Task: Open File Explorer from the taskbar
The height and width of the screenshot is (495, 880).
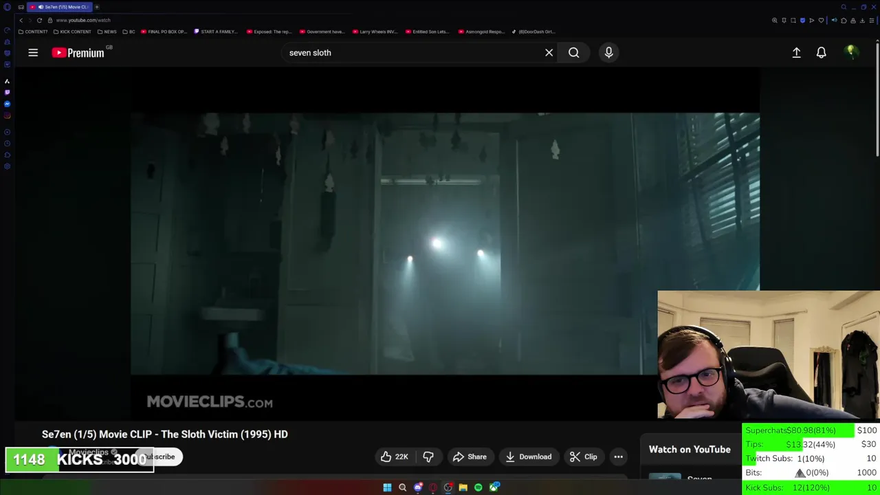Action: [x=463, y=487]
